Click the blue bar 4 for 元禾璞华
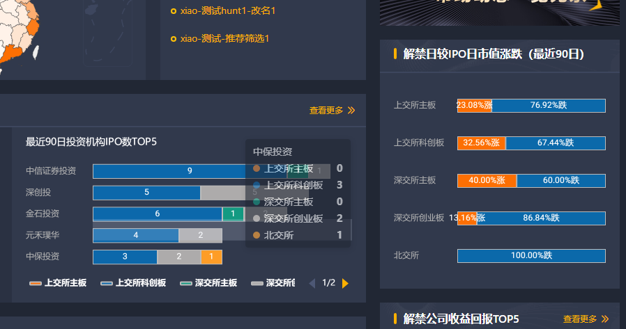626x329 pixels. coord(136,235)
